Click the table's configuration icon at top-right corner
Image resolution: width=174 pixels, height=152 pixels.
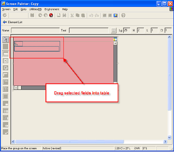[115, 39]
